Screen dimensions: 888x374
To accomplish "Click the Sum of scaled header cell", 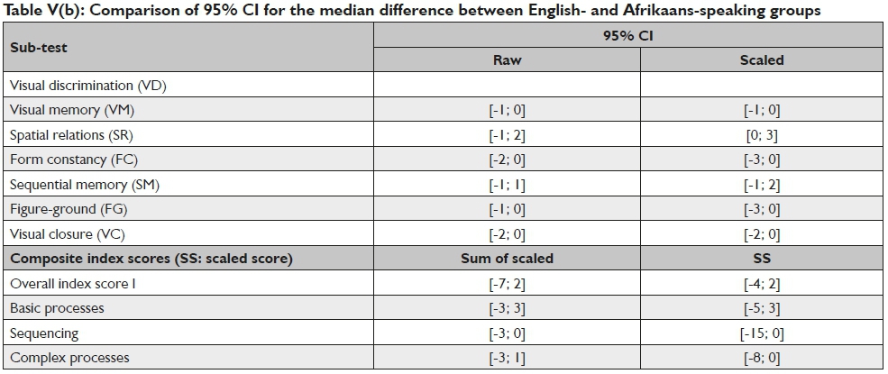I will pyautogui.click(x=506, y=259).
